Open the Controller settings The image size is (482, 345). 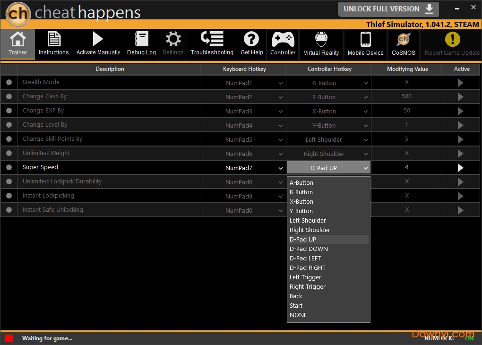tap(283, 44)
